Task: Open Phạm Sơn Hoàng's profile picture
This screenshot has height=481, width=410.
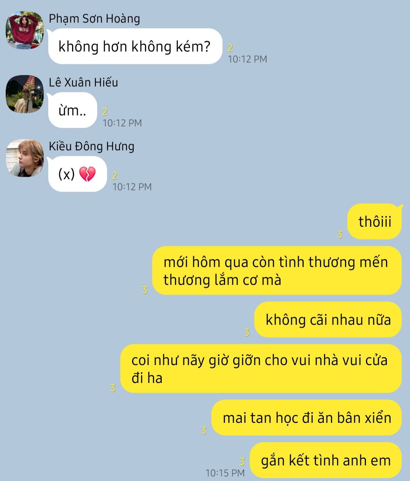Action: tap(25, 30)
